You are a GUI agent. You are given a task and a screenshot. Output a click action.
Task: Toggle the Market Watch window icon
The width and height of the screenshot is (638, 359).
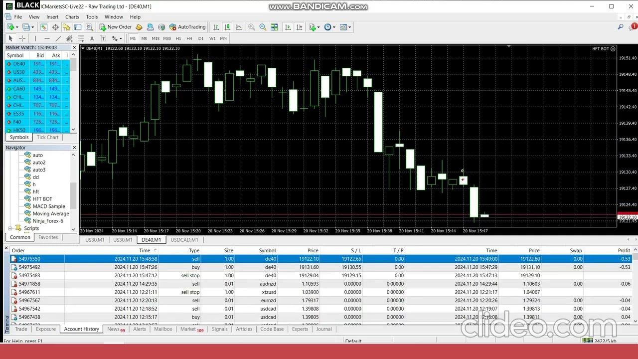[x=44, y=27]
